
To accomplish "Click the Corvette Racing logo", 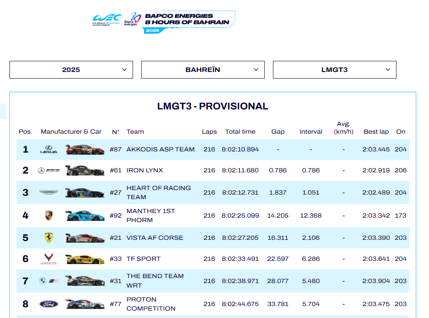I will point(49,259).
